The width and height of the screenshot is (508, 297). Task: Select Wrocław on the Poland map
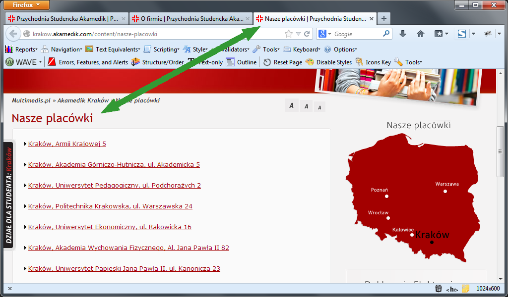[379, 215]
